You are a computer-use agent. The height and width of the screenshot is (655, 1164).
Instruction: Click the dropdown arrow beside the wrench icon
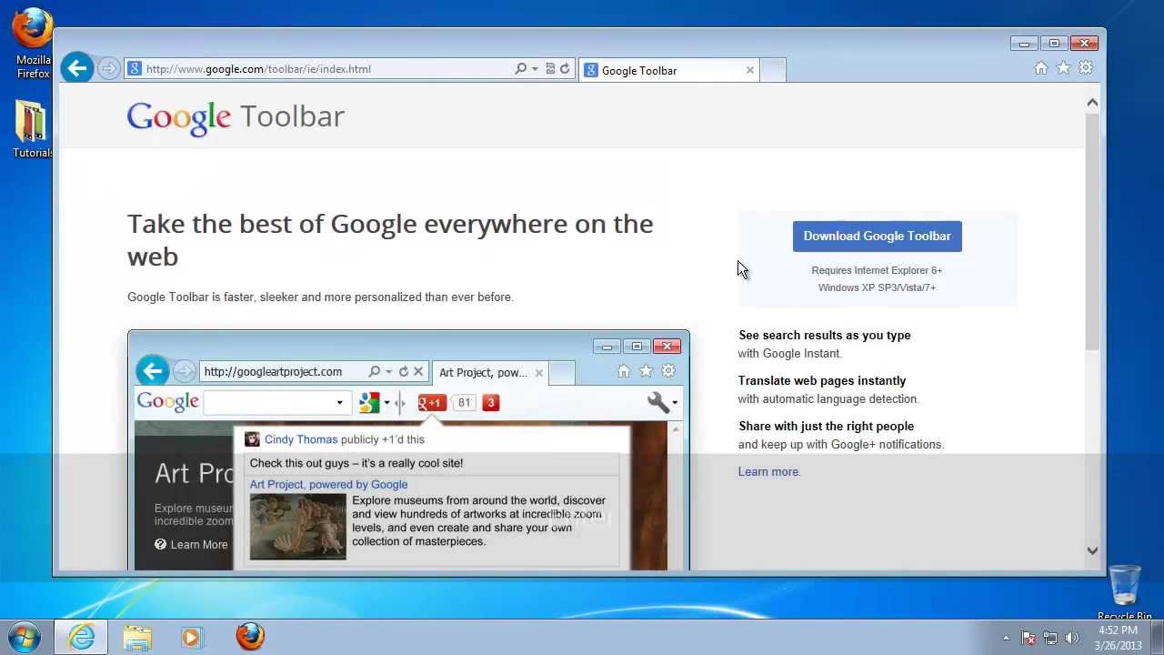click(675, 403)
